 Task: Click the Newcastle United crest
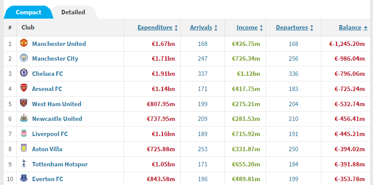click(24, 118)
